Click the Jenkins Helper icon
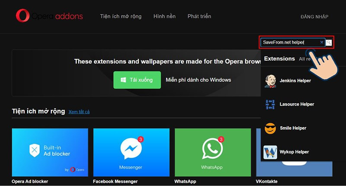Viewport: 346px width, 186px height. (x=270, y=81)
